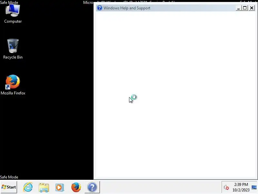258x194 pixels.
Task: Click the muted volume tray icon
Action: coord(226,188)
